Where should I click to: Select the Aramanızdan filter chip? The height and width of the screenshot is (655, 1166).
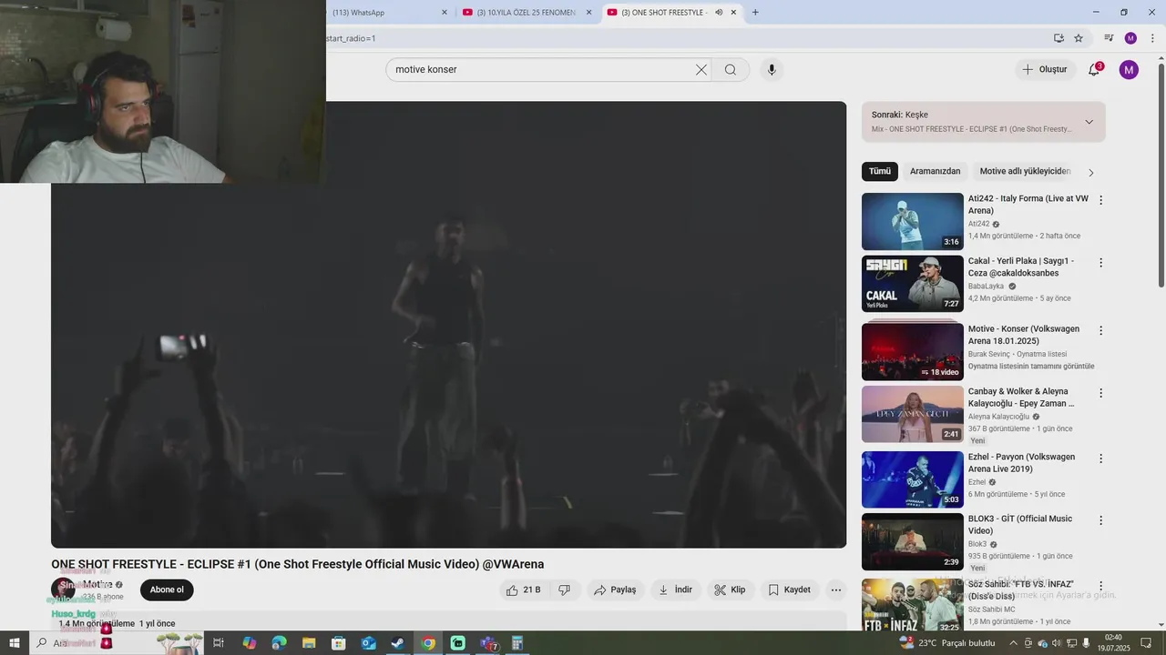(935, 171)
